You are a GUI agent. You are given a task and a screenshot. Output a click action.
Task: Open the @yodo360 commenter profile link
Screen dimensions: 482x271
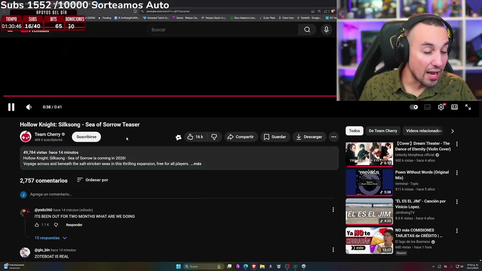pyautogui.click(x=43, y=210)
